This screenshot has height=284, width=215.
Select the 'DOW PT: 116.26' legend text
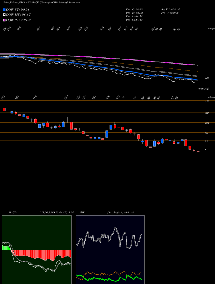tap(19, 20)
